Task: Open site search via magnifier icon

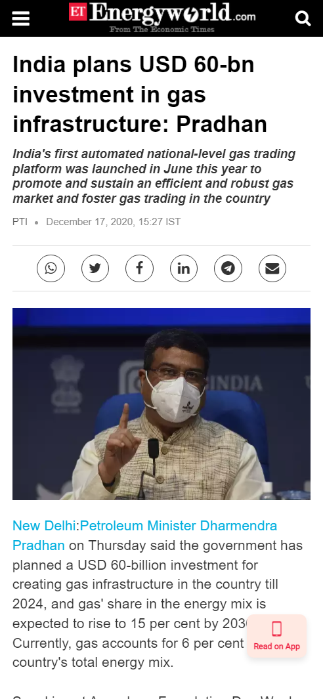Action: click(x=303, y=19)
